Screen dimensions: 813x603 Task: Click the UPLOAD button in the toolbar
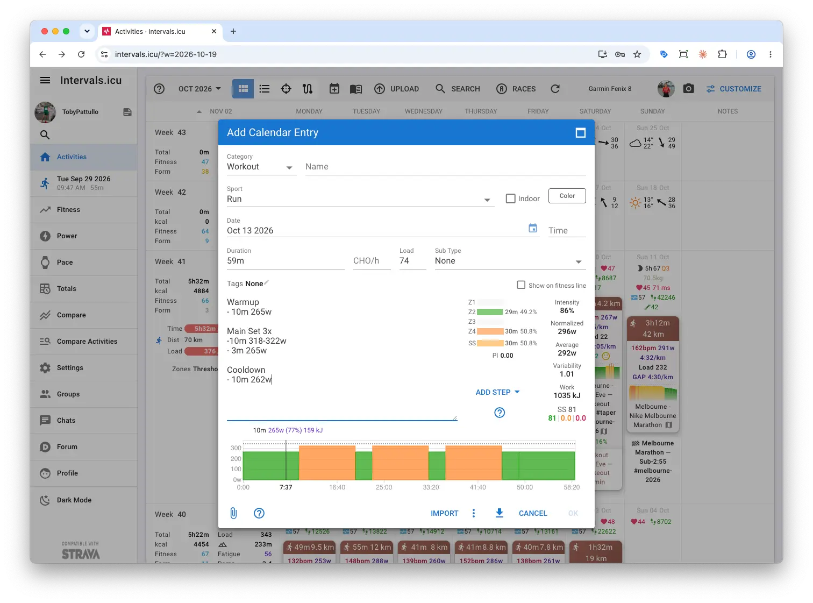pyautogui.click(x=397, y=89)
